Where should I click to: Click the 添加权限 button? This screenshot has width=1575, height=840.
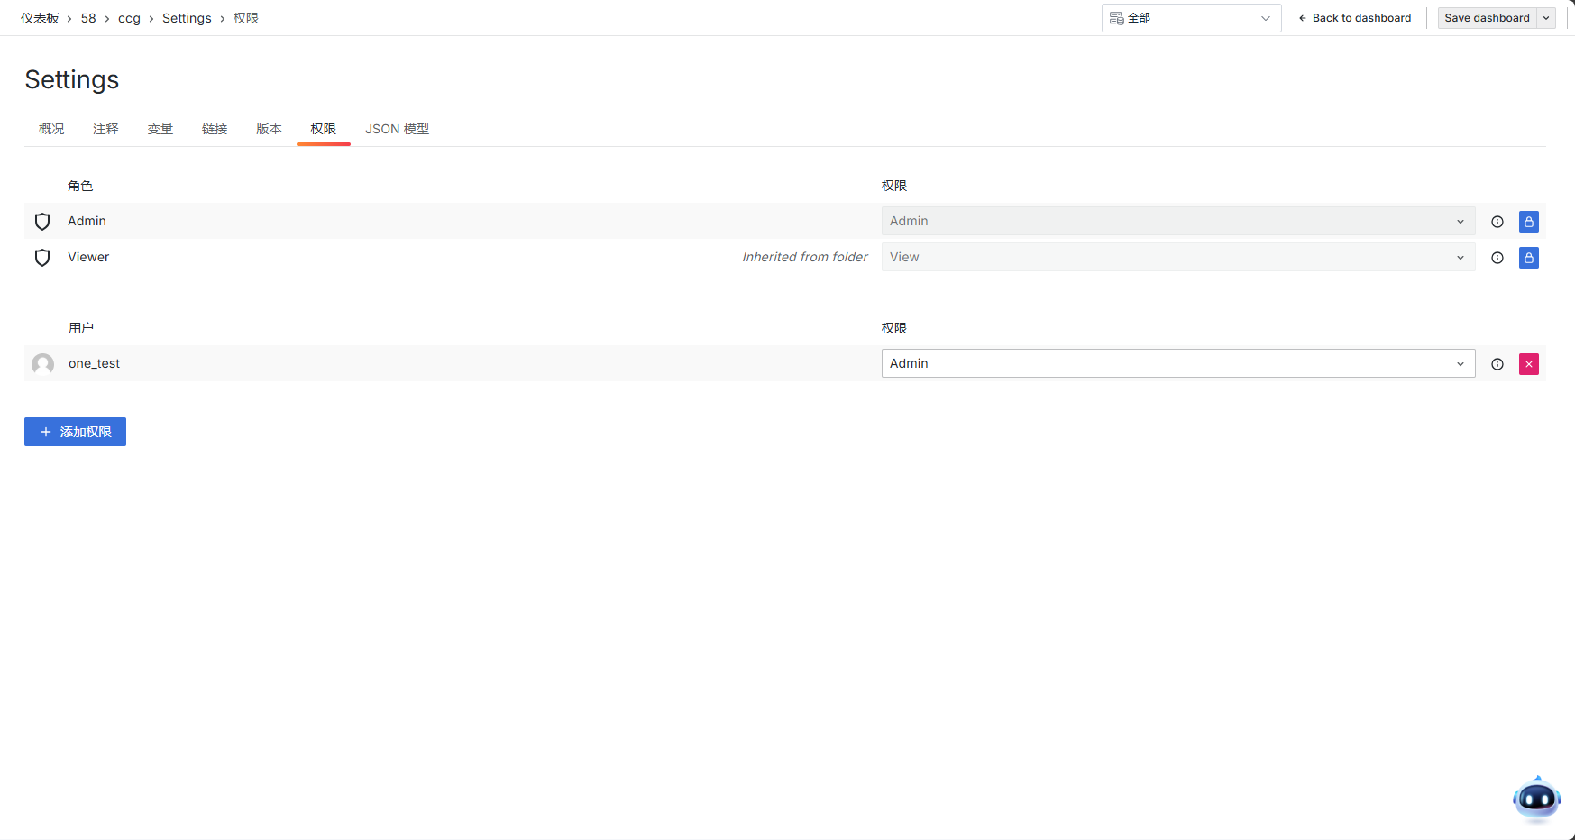[75, 432]
